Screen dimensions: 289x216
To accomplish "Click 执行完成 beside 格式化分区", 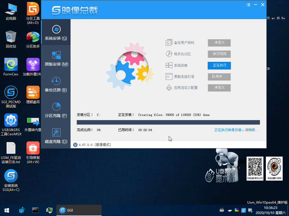I will click(x=219, y=54).
